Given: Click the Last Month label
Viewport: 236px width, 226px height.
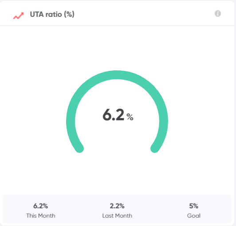Looking at the screenshot, I should (x=117, y=216).
